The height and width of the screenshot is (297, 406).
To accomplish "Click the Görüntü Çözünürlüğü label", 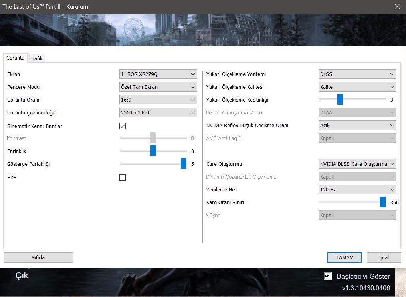I will point(31,113).
